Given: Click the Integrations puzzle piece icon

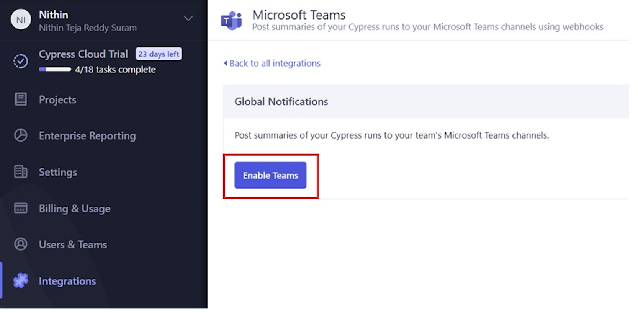Looking at the screenshot, I should (21, 280).
